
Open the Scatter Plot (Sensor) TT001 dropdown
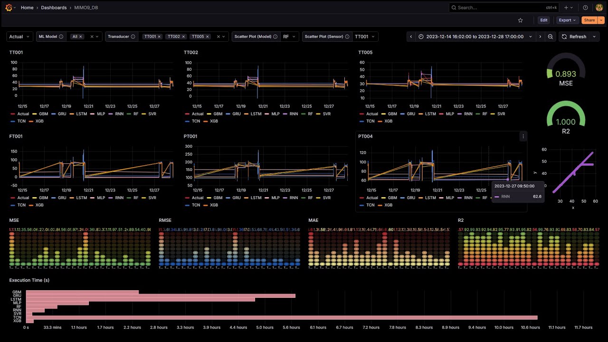(x=365, y=37)
